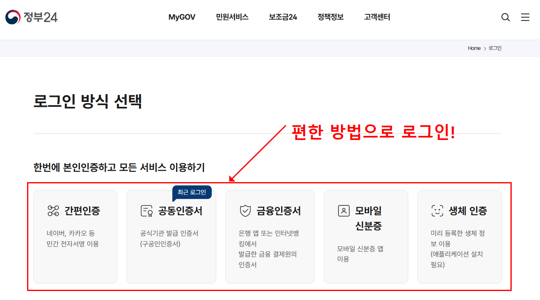Viewport: 540px width, 300px height.
Task: Open the hamburger menu icon
Action: (x=525, y=17)
